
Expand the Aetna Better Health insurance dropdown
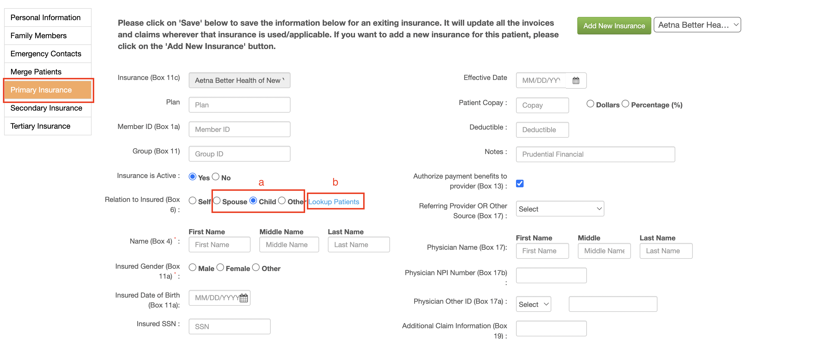[x=697, y=25]
